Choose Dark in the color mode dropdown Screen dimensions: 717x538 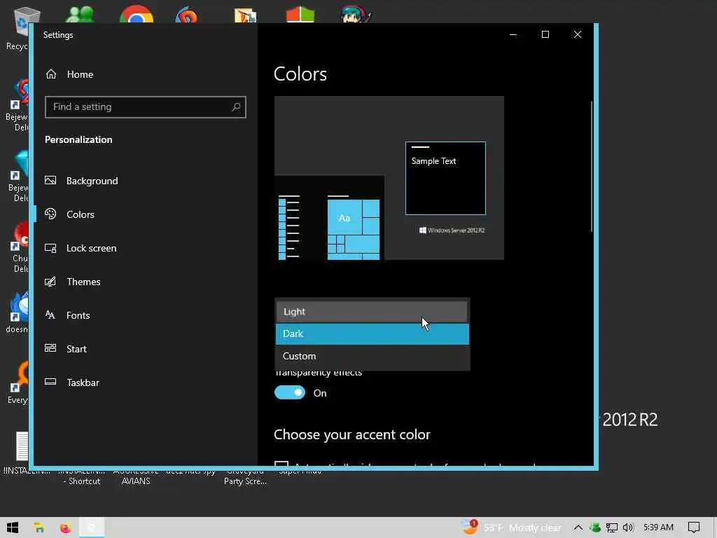point(372,333)
